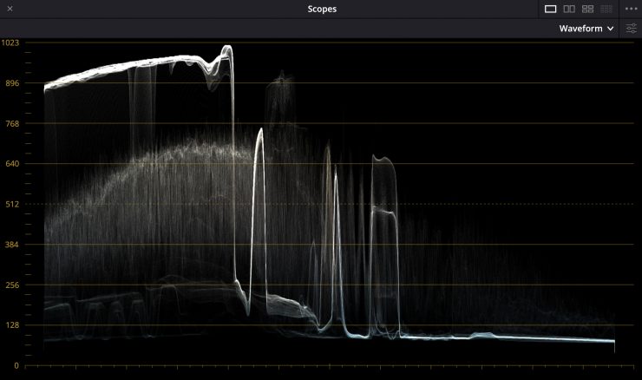This screenshot has height=380, width=642.
Task: Open the three-dot options menu
Action: [x=631, y=9]
